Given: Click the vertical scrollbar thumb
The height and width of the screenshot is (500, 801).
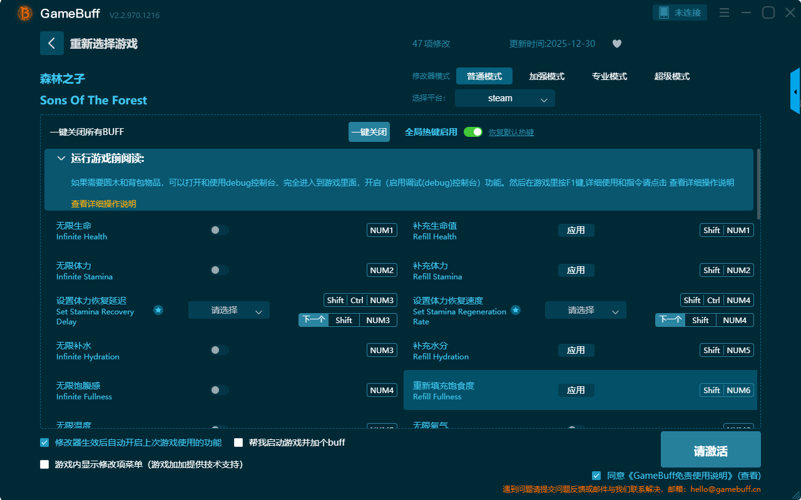Looking at the screenshot, I should click(759, 183).
